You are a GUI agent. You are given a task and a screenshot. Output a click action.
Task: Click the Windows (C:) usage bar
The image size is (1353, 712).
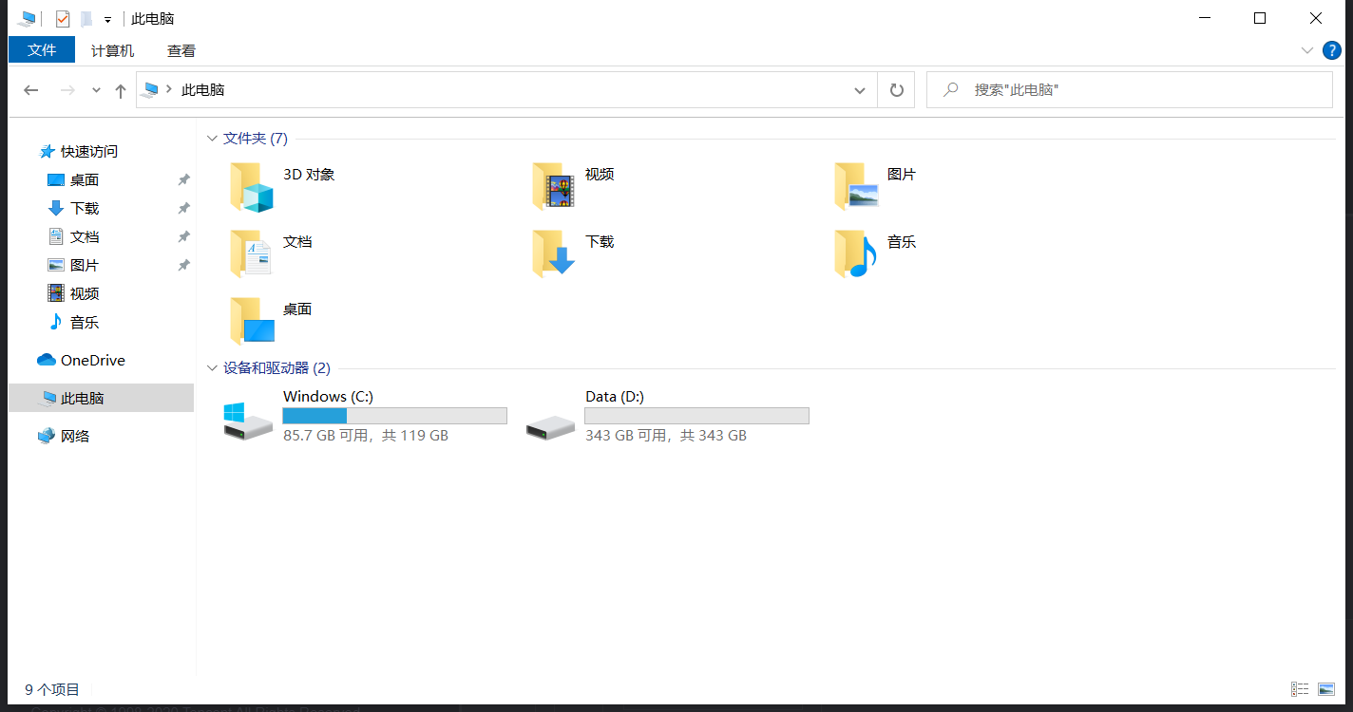(395, 416)
